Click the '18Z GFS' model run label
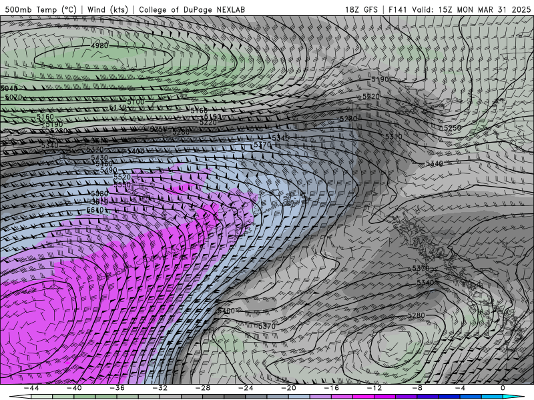The width and height of the screenshot is (534, 400). 361,9
